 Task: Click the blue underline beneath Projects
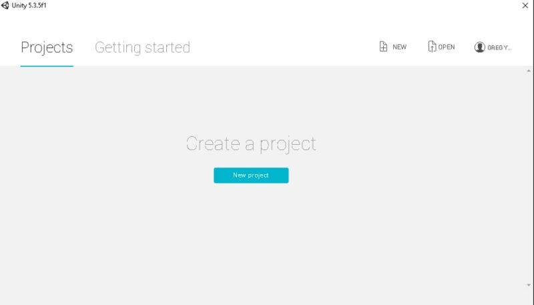click(47, 66)
